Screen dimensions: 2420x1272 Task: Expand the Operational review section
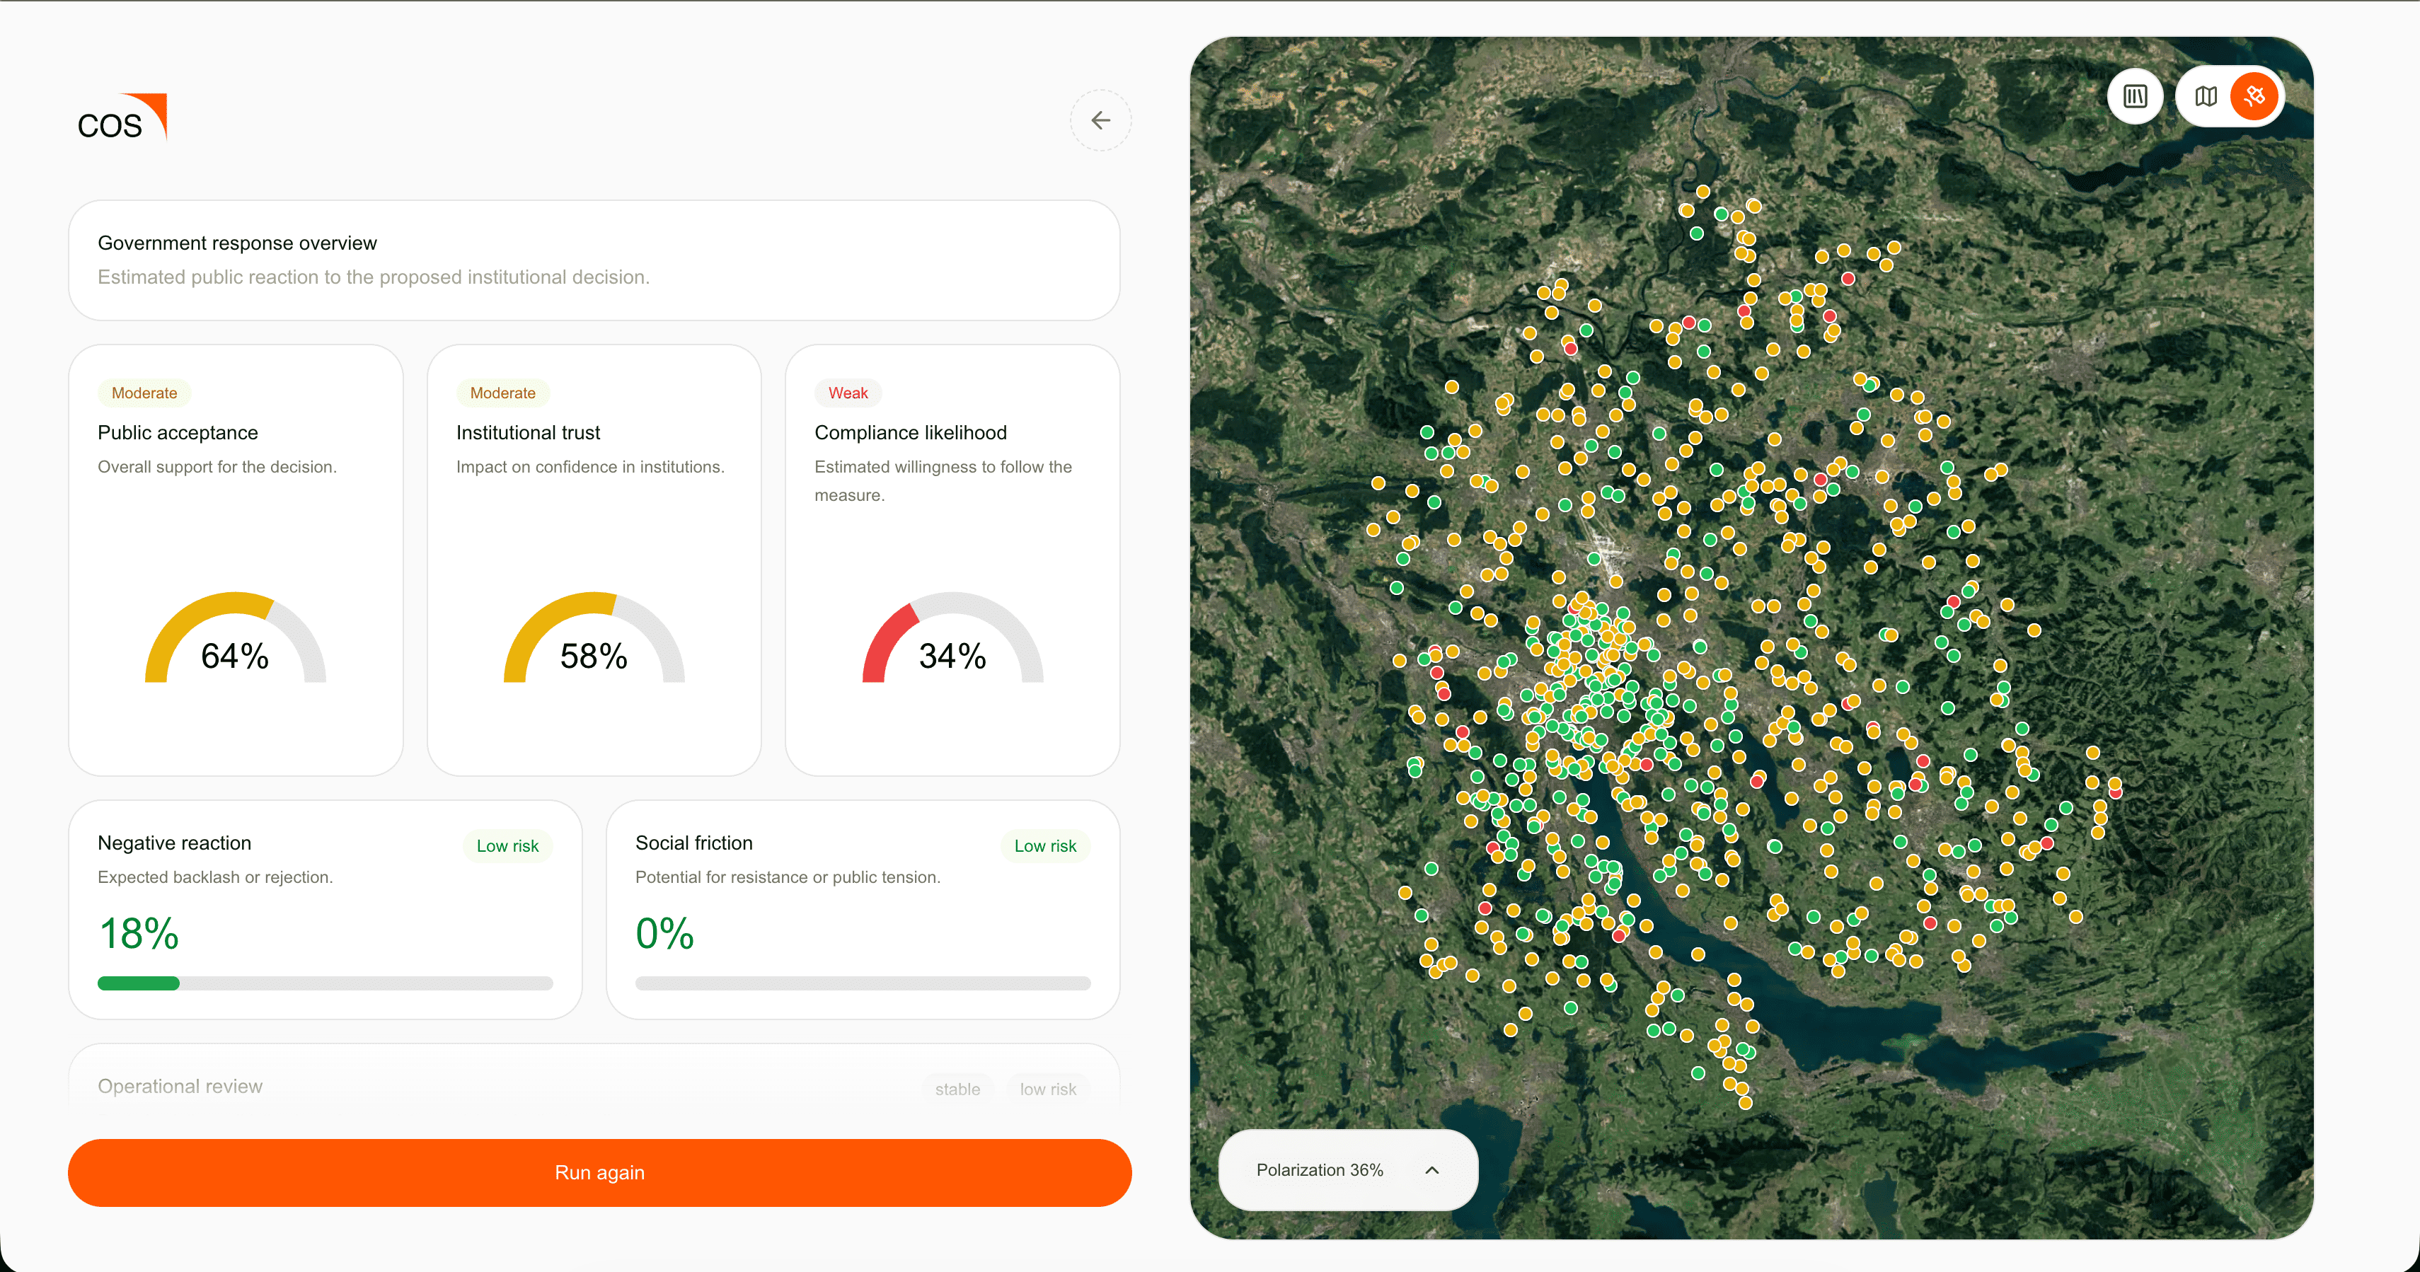click(594, 1080)
